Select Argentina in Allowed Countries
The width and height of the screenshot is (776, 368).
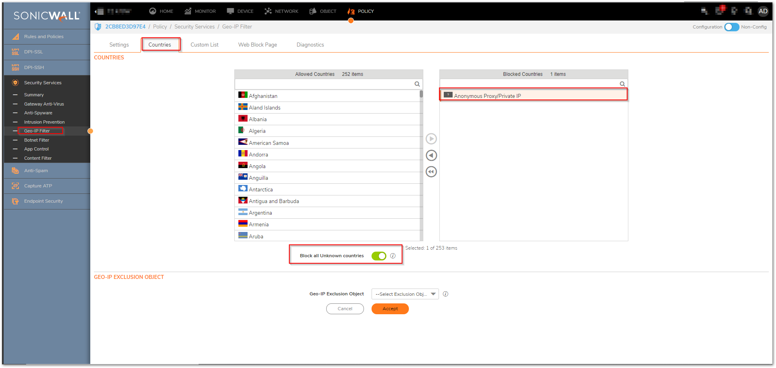[x=327, y=213]
